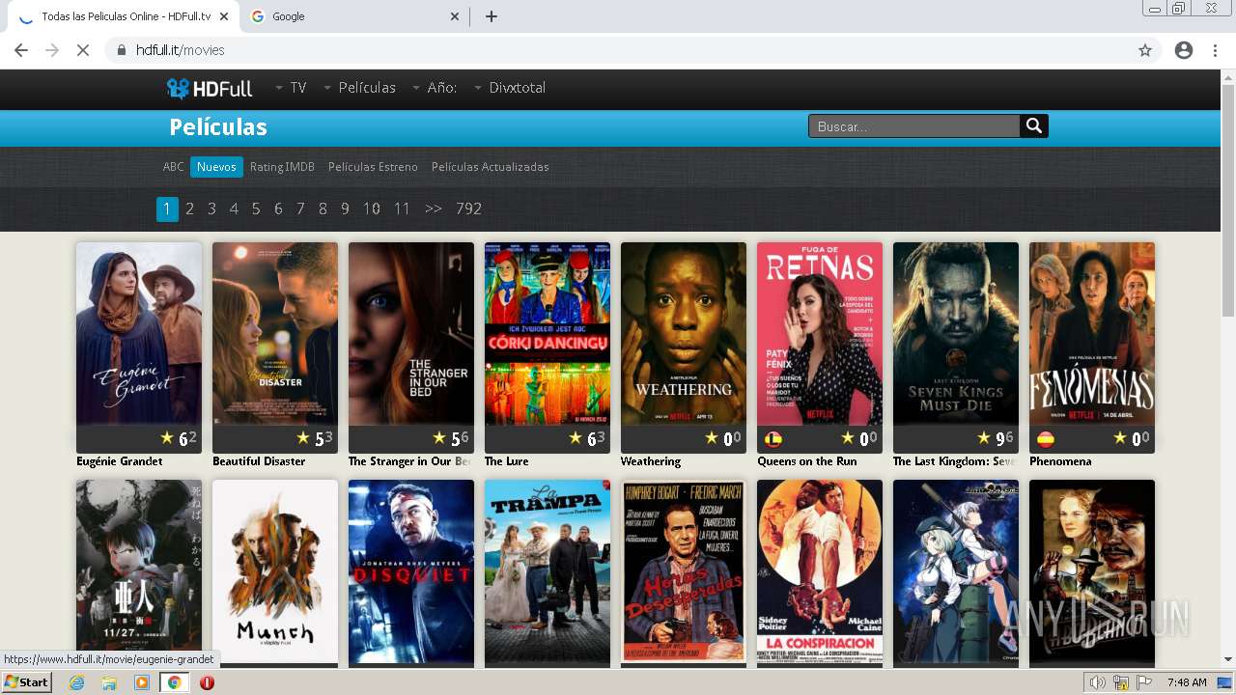This screenshot has height=695, width=1236.
Task: Open Chrome three-dot menu
Action: [1215, 50]
